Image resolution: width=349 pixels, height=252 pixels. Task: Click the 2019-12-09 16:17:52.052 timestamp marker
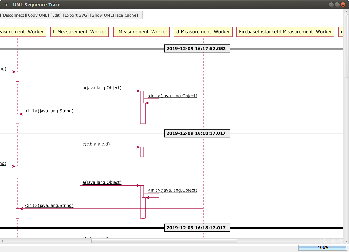197,49
